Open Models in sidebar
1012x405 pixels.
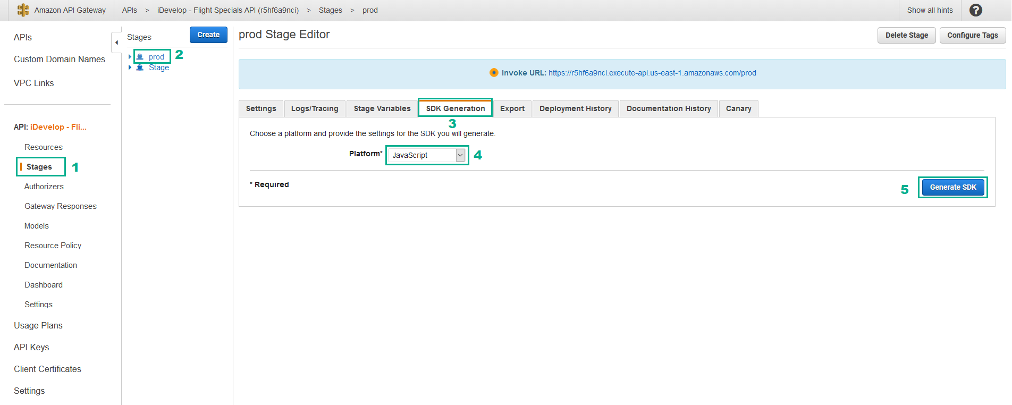click(x=37, y=226)
